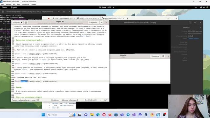Open the Вид menu in VirtualBox
Screen dimensions: 210x118
point(14,4)
